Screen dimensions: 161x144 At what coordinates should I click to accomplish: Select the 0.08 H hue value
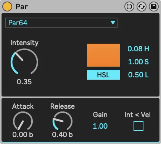pyautogui.click(x=138, y=49)
